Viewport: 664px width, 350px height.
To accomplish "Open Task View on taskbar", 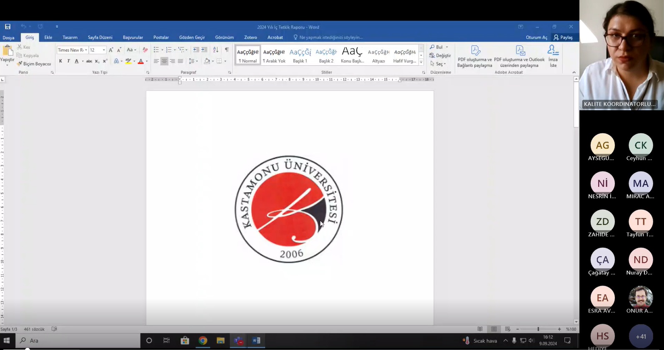I will click(x=166, y=340).
